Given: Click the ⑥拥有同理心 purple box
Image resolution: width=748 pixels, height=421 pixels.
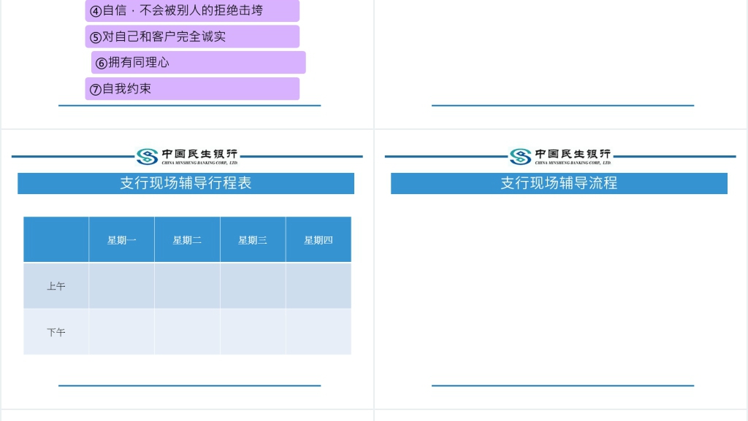Looking at the screenshot, I should (198, 63).
